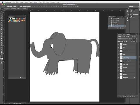Image resolution: width=140 pixels, height=105 pixels.
Task: Select the Hand tool
Action: coord(1,52)
